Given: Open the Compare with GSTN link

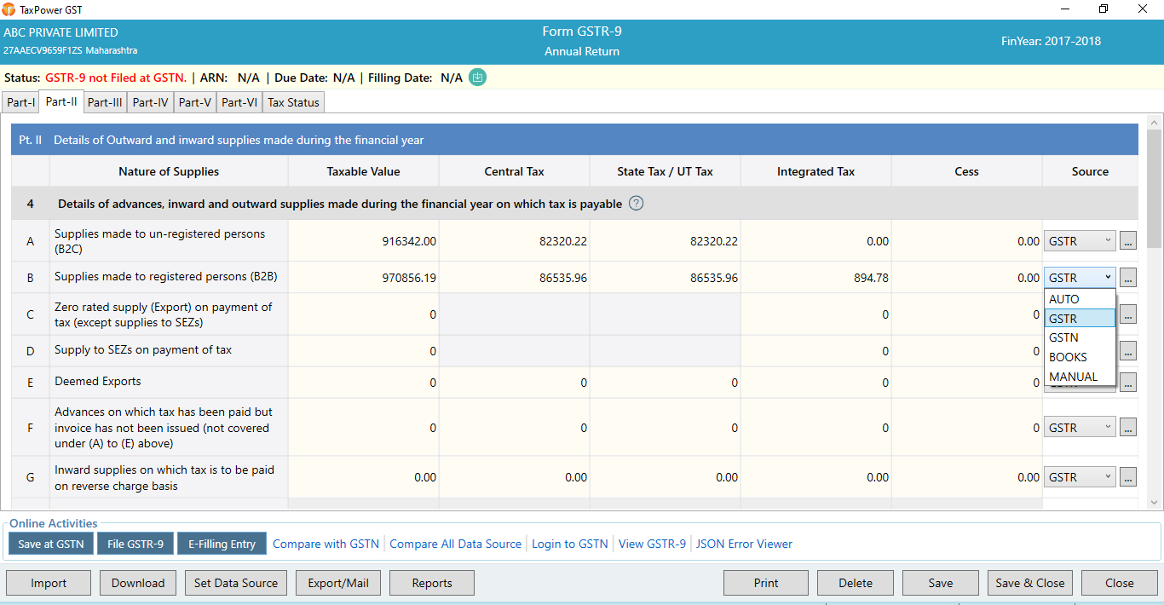Looking at the screenshot, I should [x=326, y=544].
